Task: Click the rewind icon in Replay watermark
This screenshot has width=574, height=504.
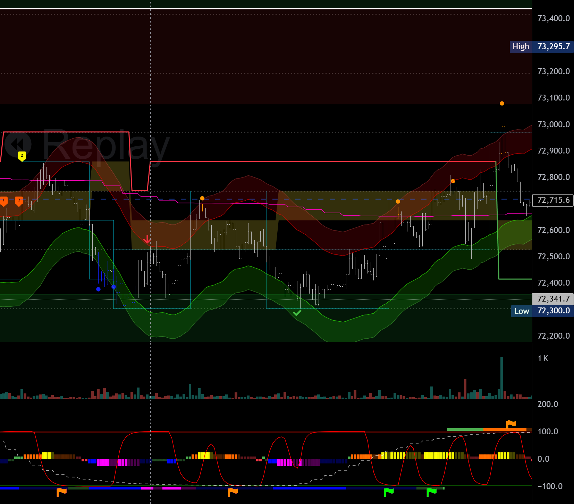Action: (x=18, y=144)
